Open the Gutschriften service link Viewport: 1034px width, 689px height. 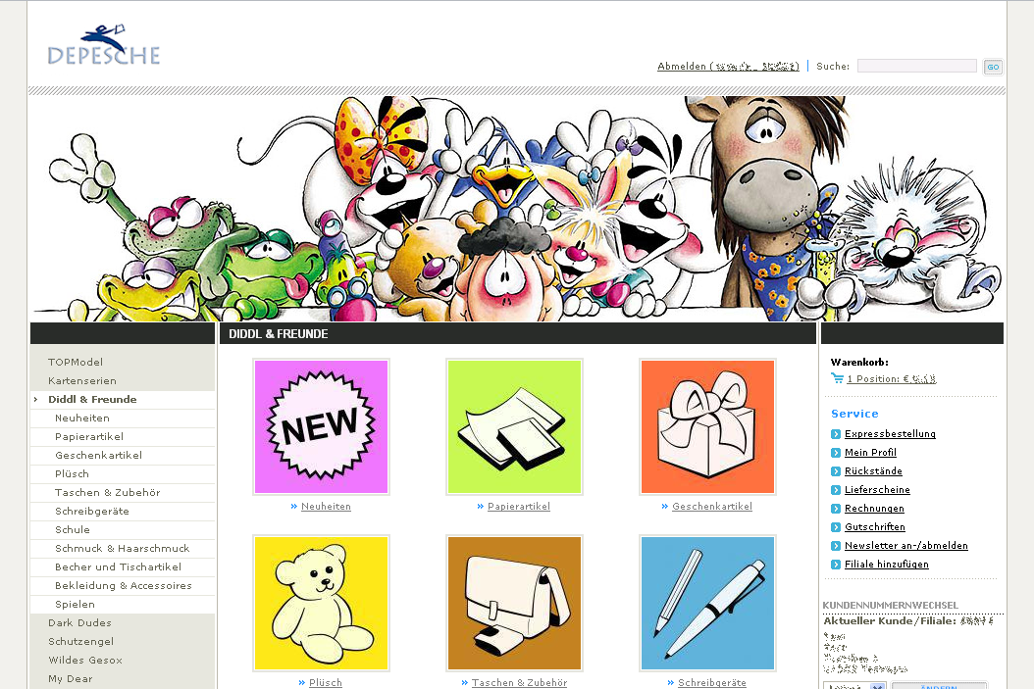coord(875,527)
